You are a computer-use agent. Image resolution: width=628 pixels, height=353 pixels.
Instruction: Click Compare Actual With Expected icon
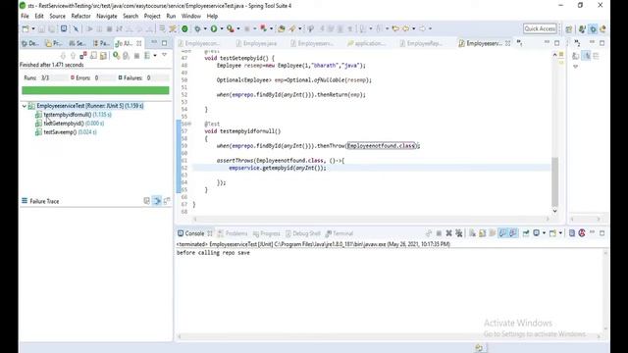167,201
